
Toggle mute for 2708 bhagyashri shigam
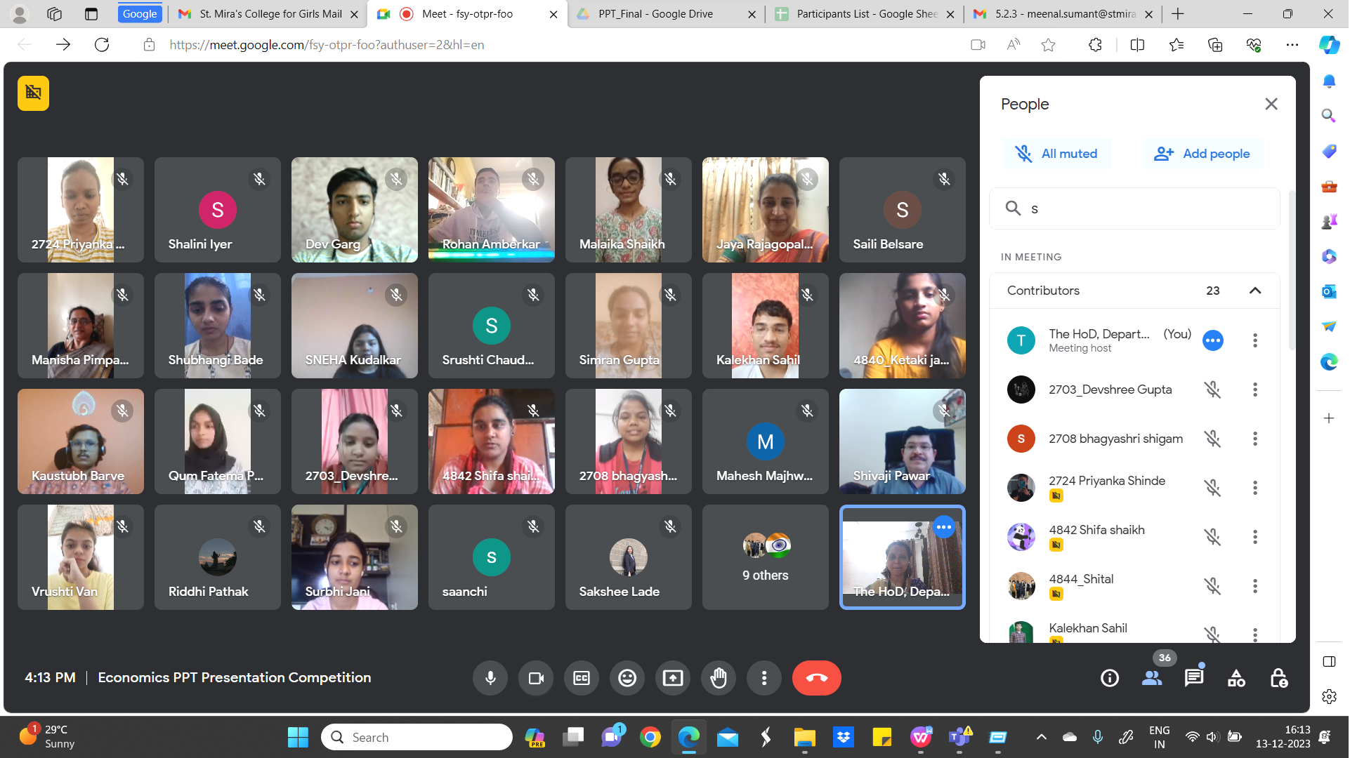pos(1213,438)
